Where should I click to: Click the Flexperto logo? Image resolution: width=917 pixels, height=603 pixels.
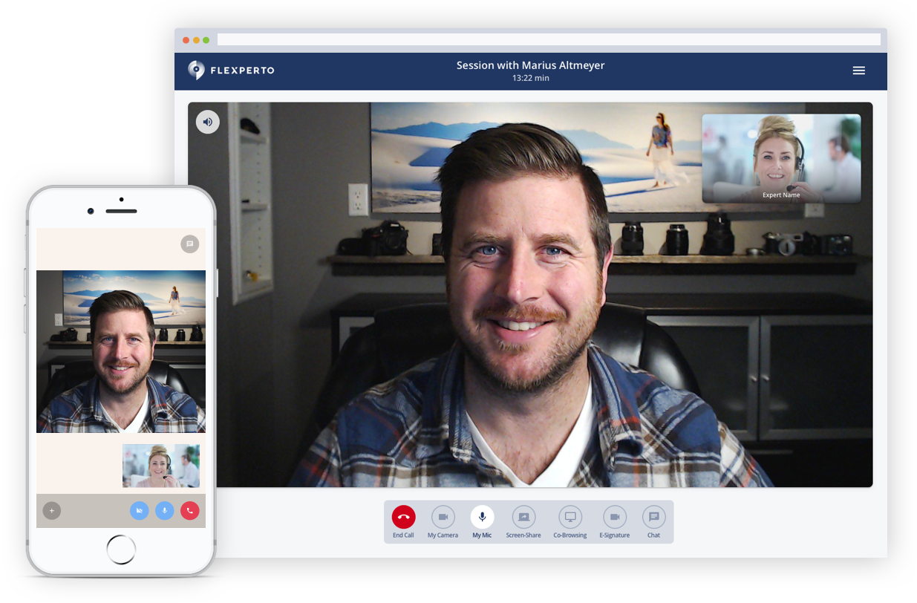coord(231,71)
